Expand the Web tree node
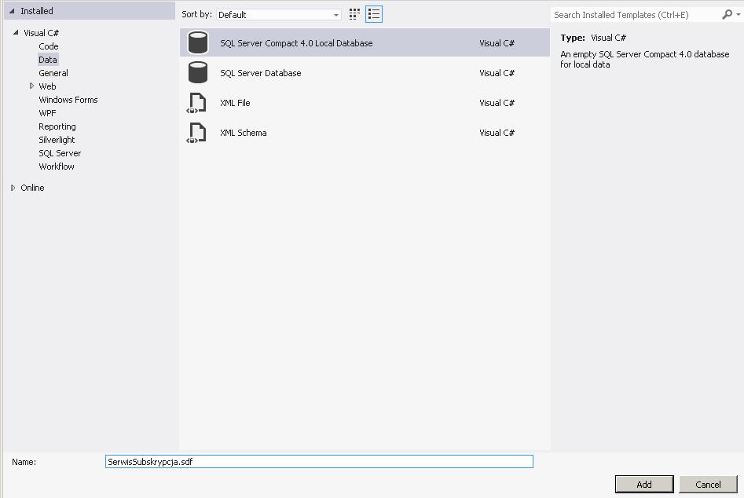This screenshot has width=744, height=498. tap(31, 86)
